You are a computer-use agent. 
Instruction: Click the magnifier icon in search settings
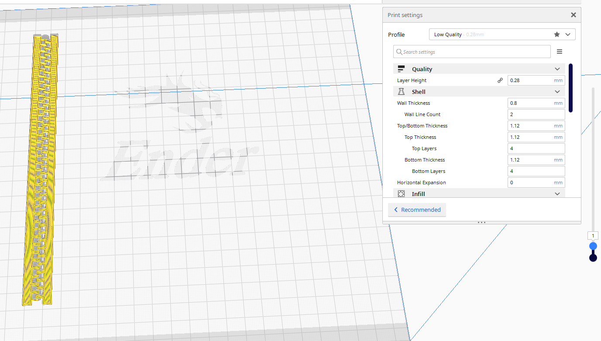(399, 52)
